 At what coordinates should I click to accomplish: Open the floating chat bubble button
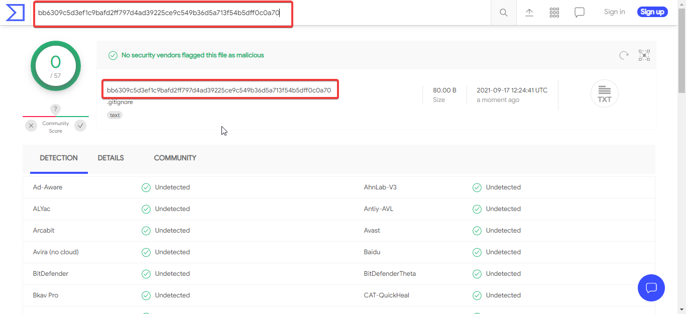(651, 288)
